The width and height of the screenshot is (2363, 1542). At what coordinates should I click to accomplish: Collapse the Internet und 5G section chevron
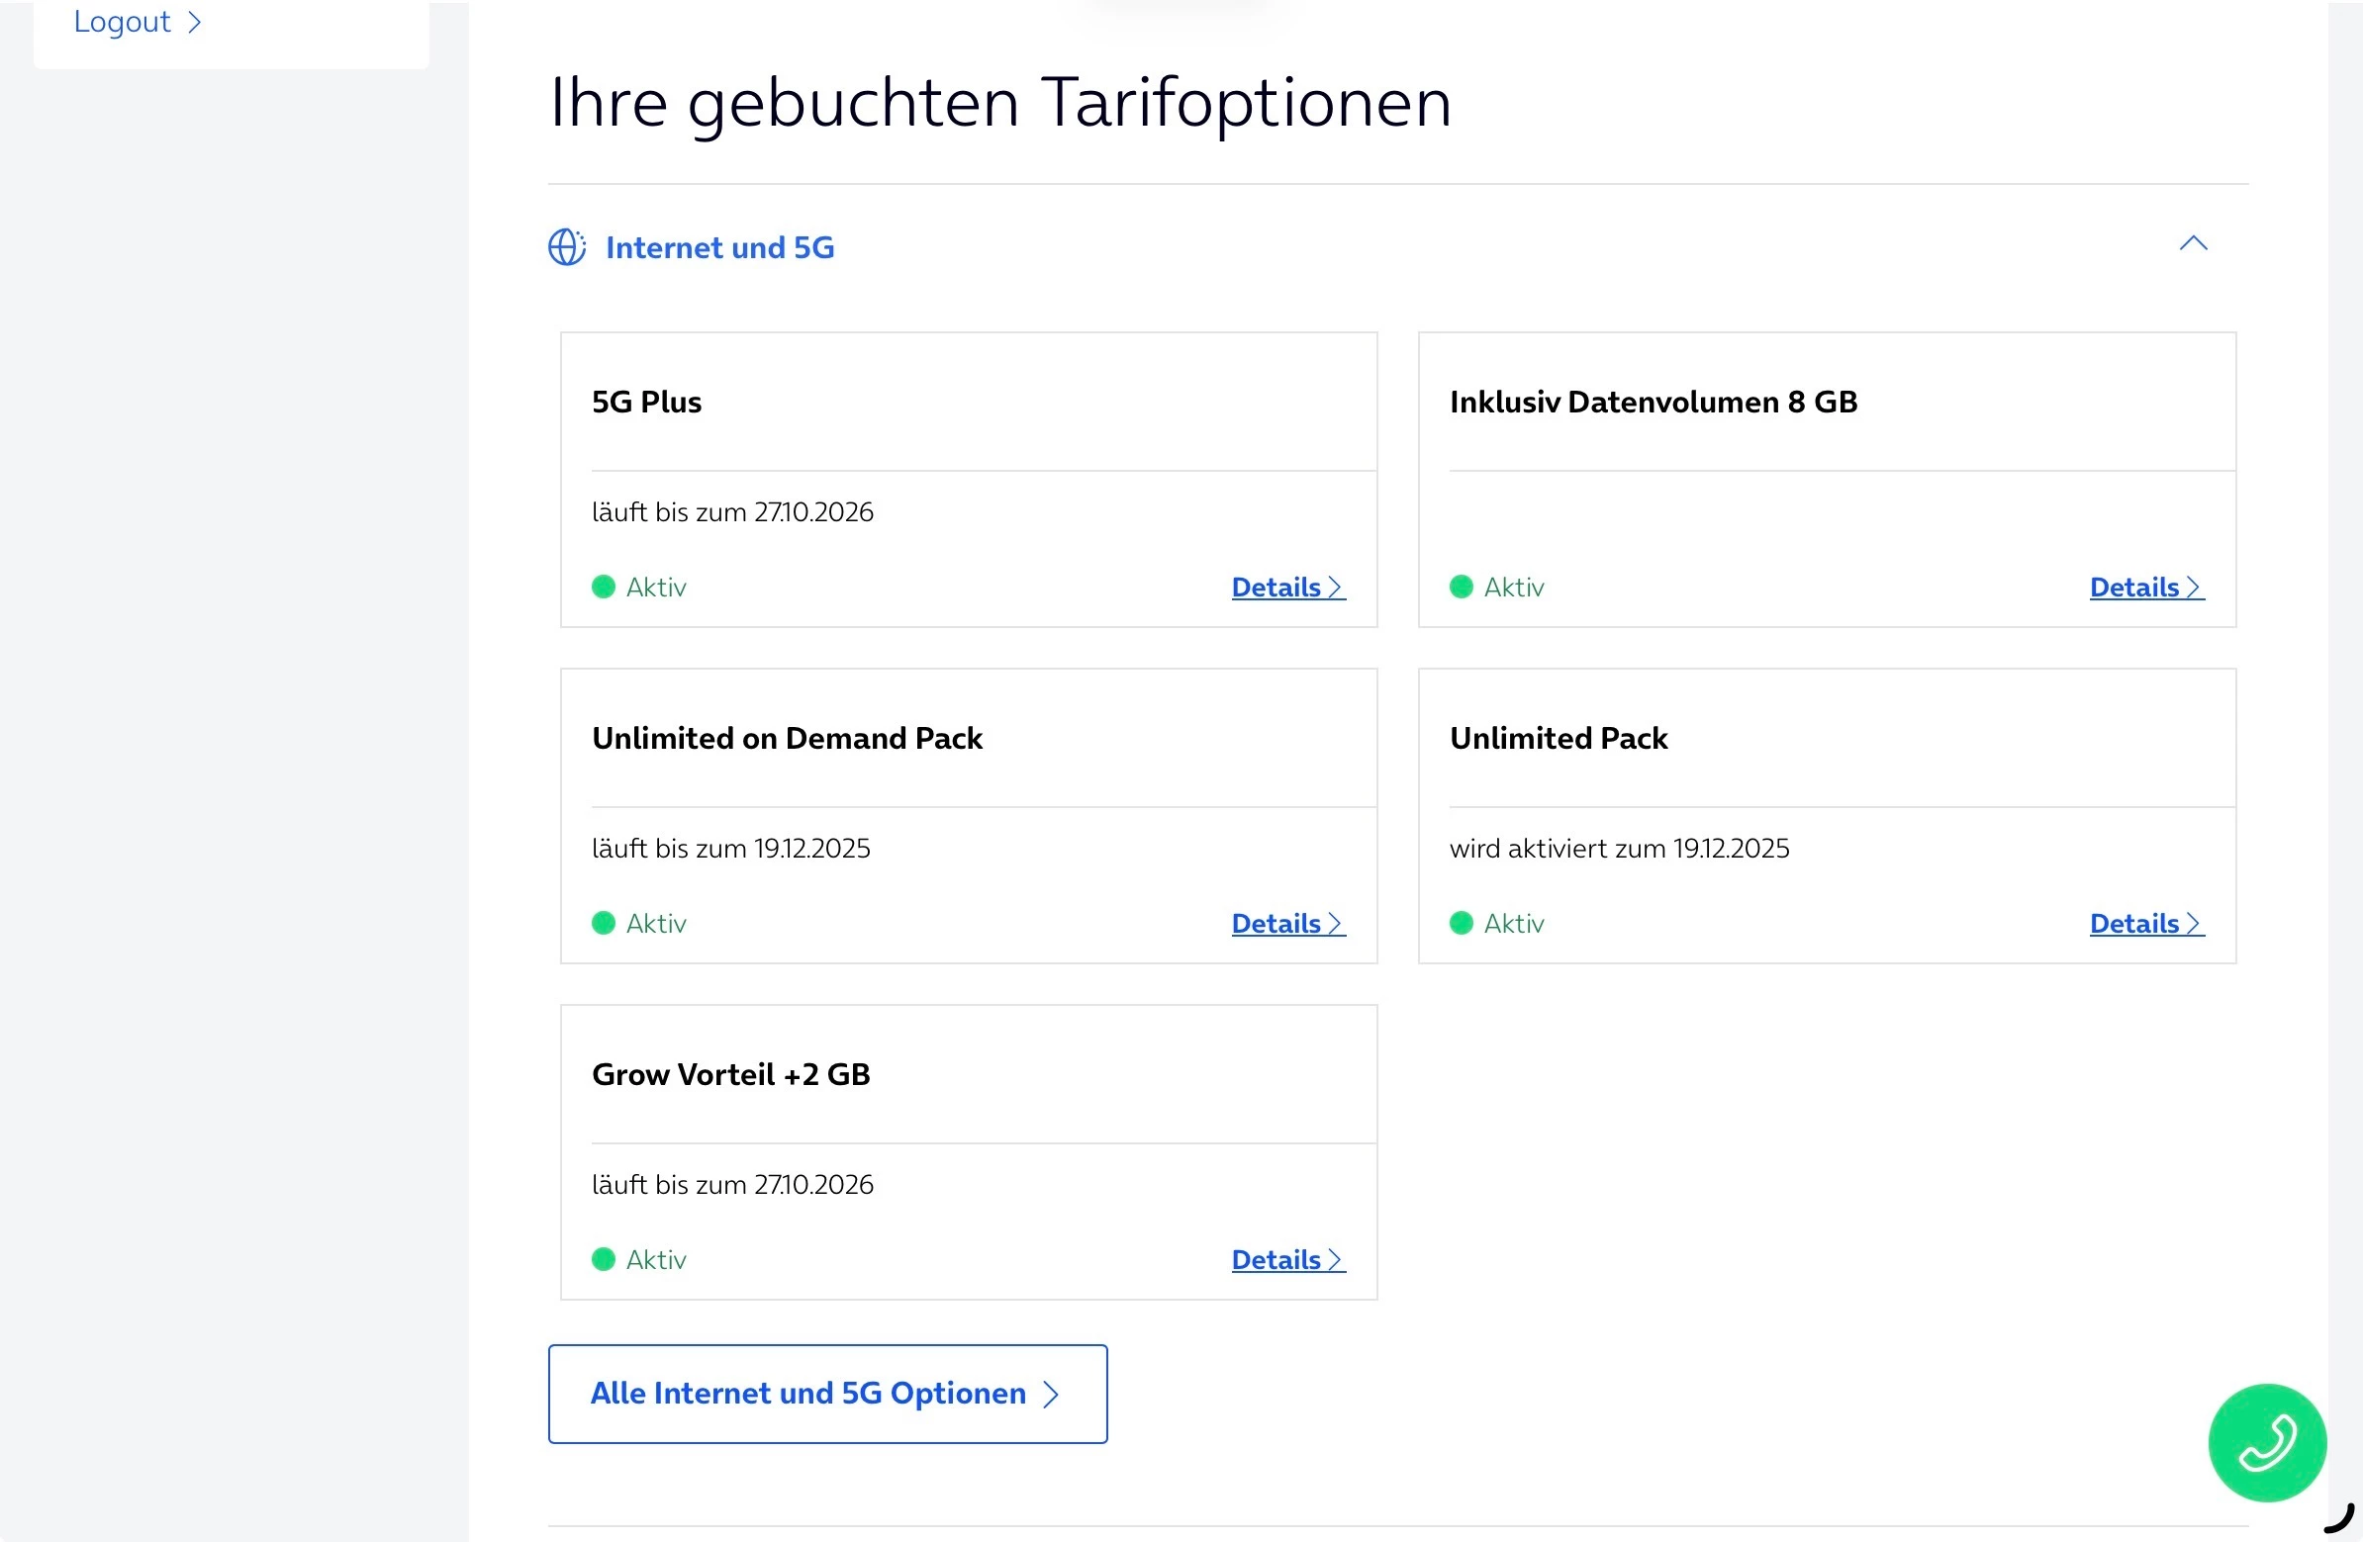pyautogui.click(x=2192, y=244)
